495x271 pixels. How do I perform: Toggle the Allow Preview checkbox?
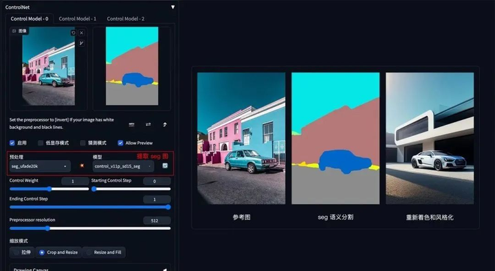click(x=120, y=143)
